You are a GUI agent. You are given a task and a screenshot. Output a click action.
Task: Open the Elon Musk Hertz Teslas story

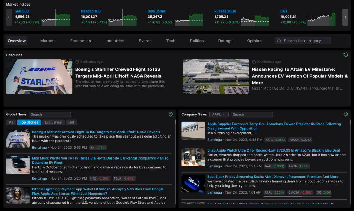(100, 160)
